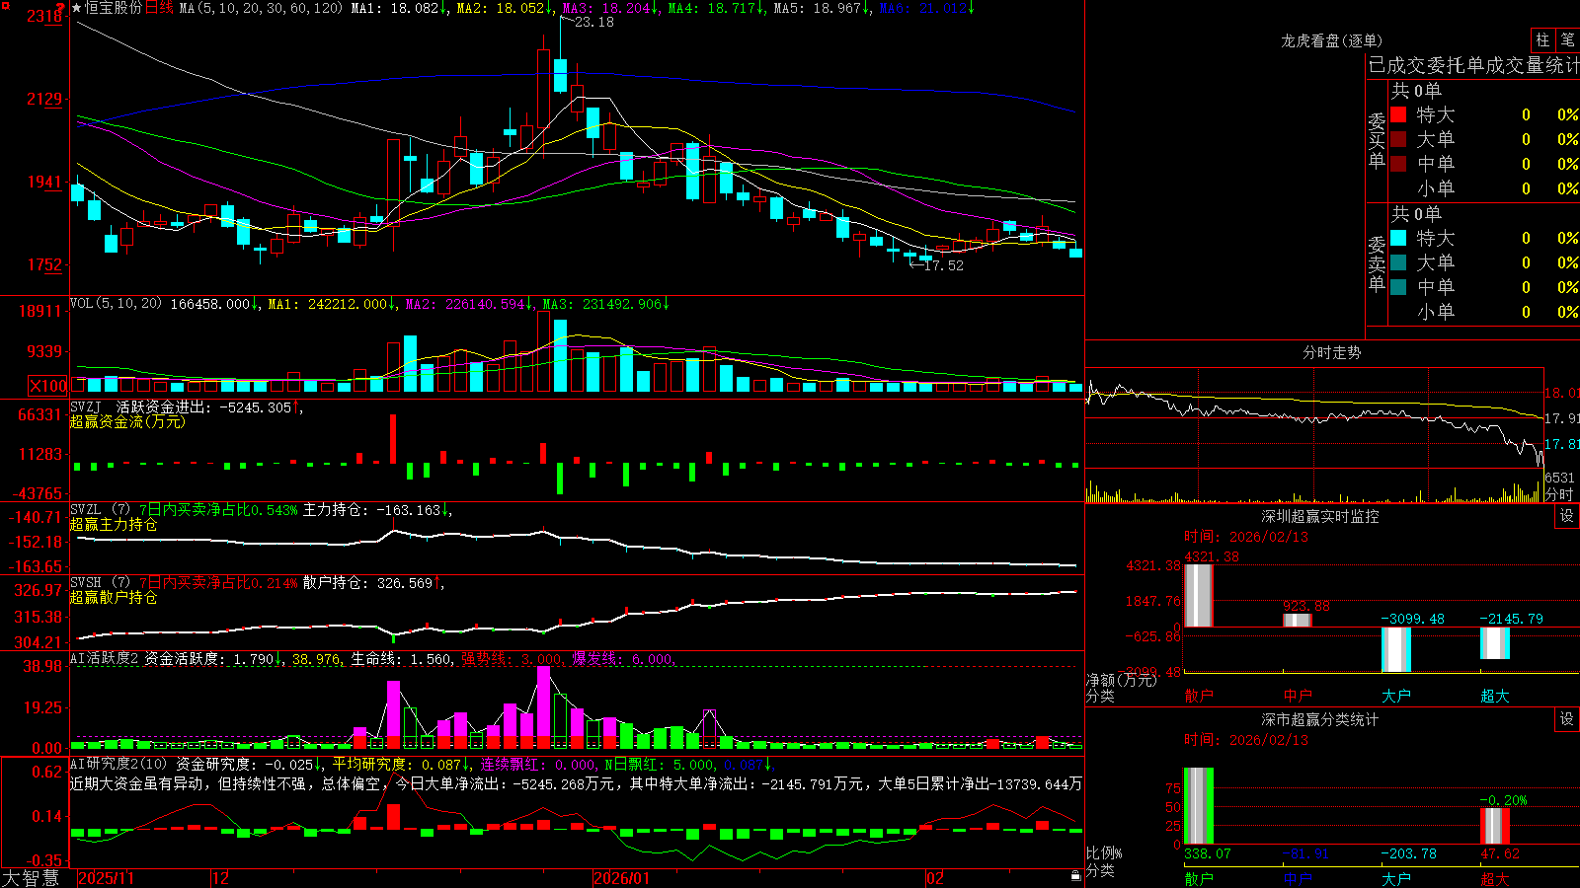Click the -203.78 value in 分类统计
The image size is (1580, 888).
click(1409, 853)
